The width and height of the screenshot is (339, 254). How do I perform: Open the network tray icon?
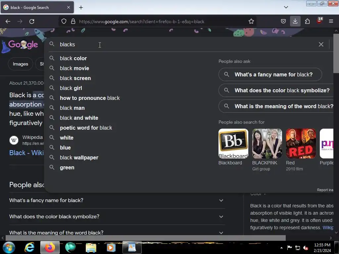(298, 248)
